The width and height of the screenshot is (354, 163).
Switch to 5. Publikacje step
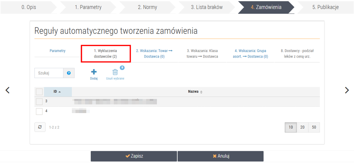(x=326, y=7)
